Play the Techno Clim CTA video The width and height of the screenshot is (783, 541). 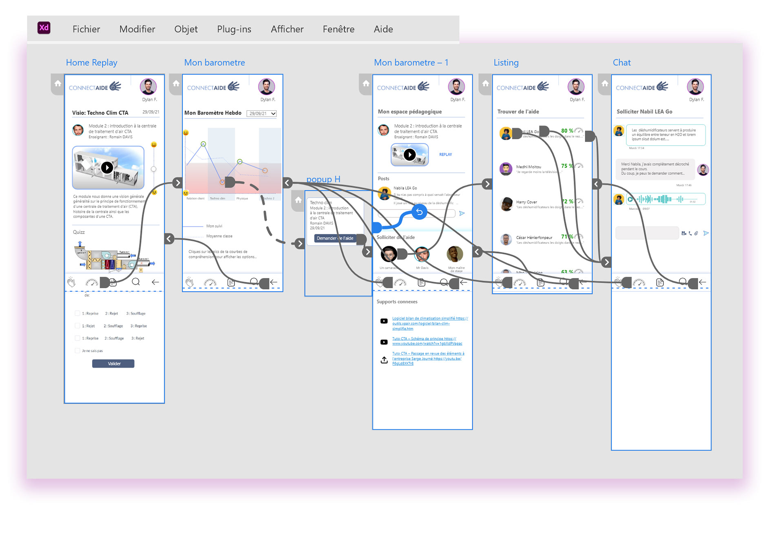point(107,167)
